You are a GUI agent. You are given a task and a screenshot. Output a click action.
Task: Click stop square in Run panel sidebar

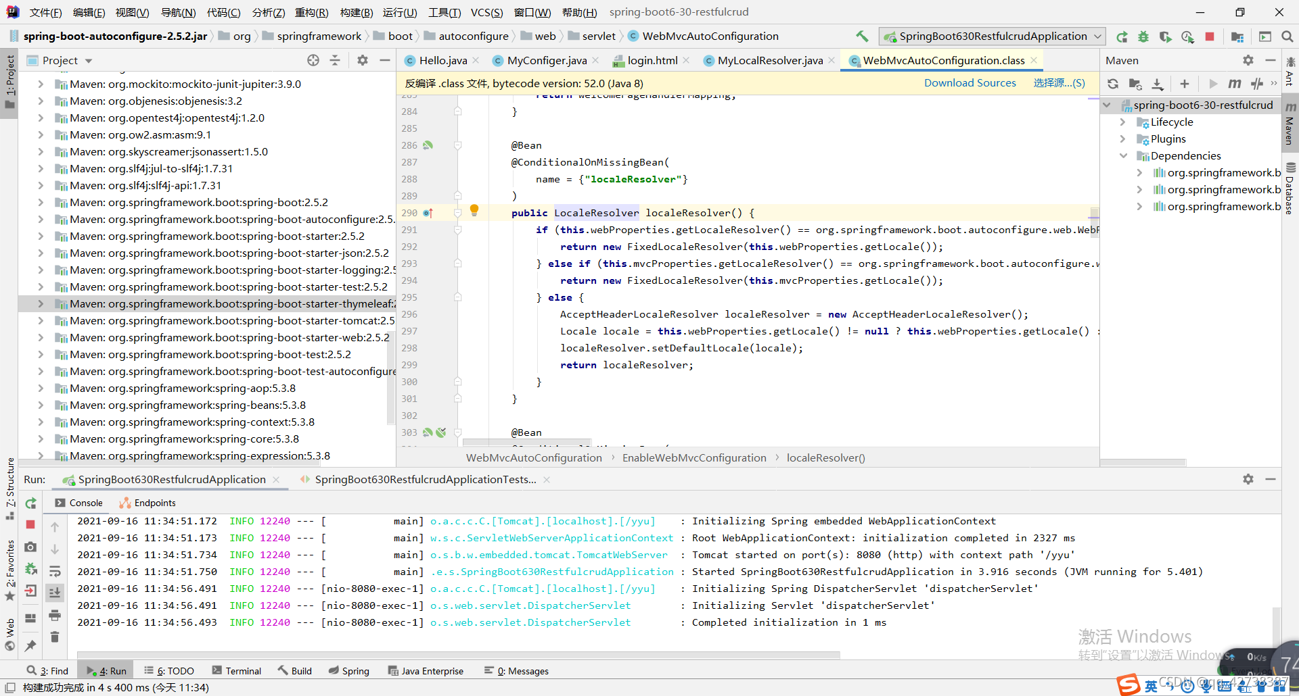pos(30,524)
